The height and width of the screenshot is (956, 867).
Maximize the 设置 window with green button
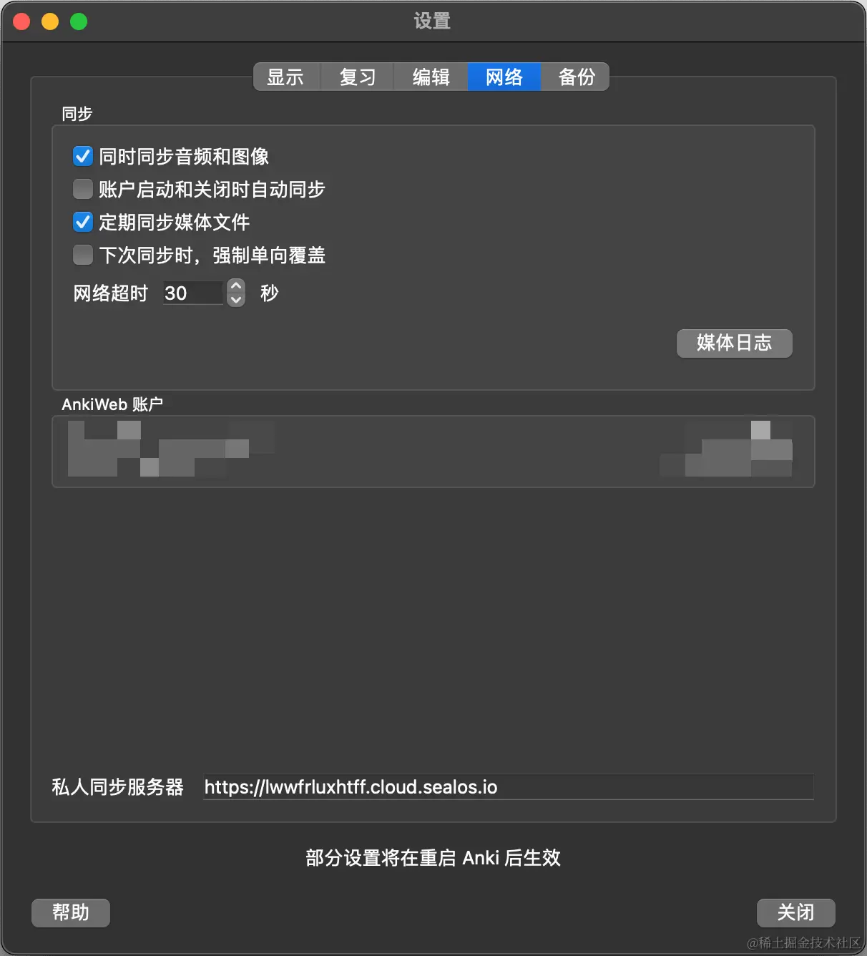click(79, 21)
